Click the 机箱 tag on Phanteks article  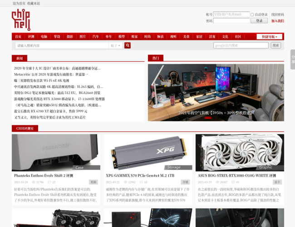pyautogui.click(x=93, y=182)
